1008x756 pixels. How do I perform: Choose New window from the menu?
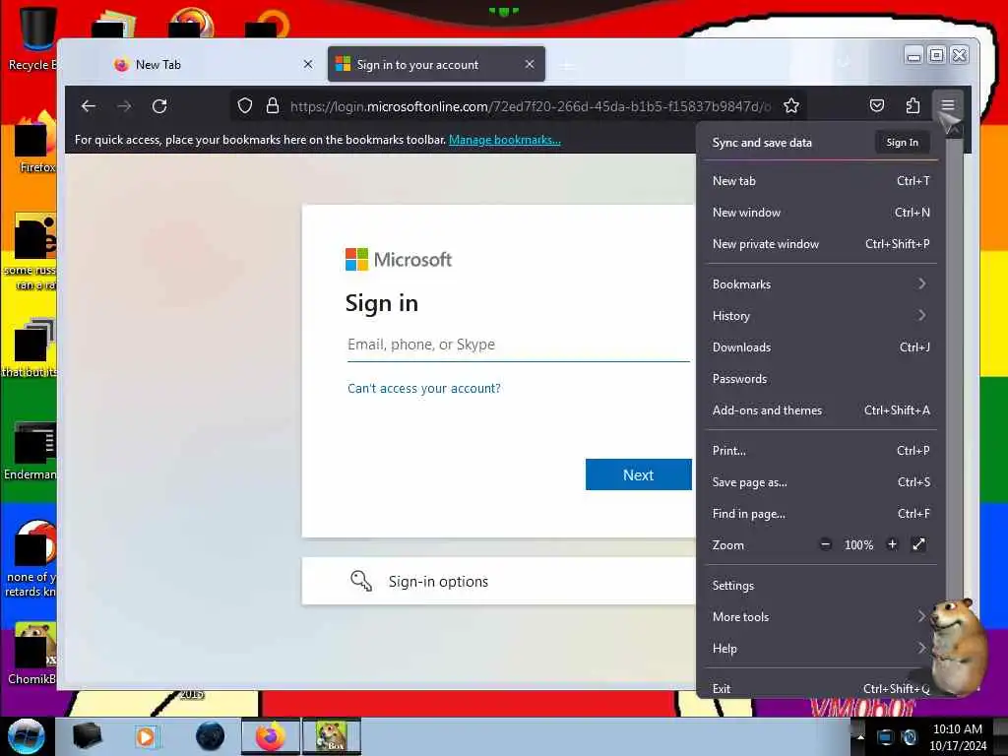(821, 213)
